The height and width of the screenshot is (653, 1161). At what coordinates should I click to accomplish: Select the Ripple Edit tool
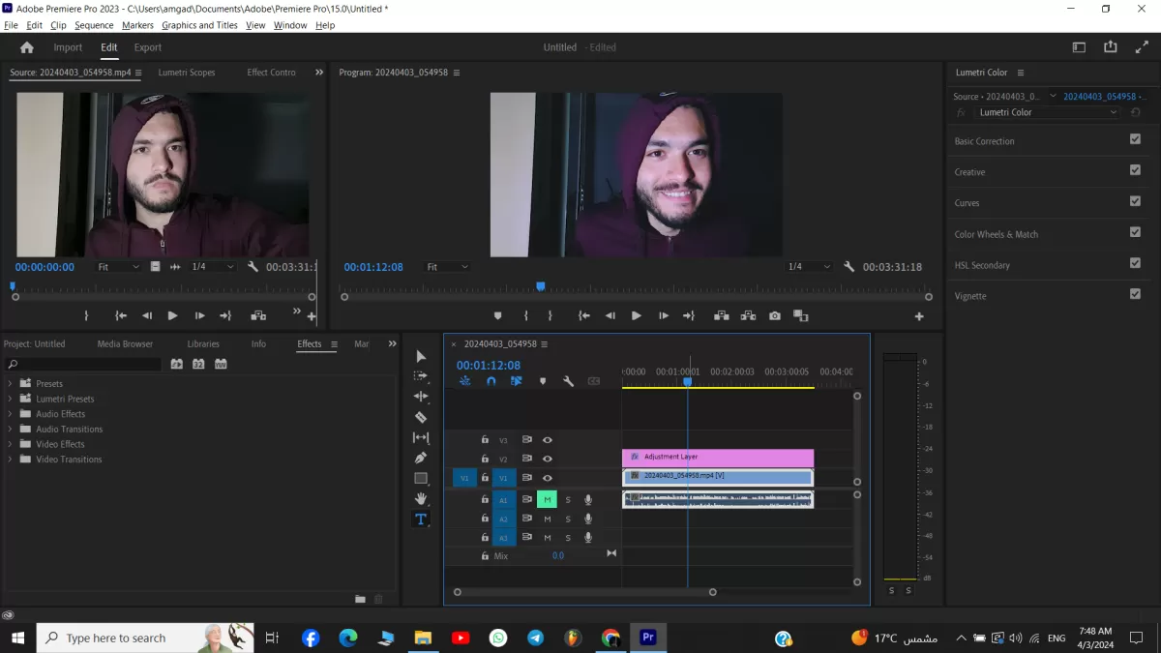(x=421, y=397)
